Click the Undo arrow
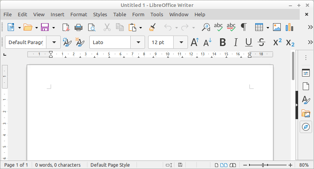This screenshot has width=314, height=169. pyautogui.click(x=168, y=27)
